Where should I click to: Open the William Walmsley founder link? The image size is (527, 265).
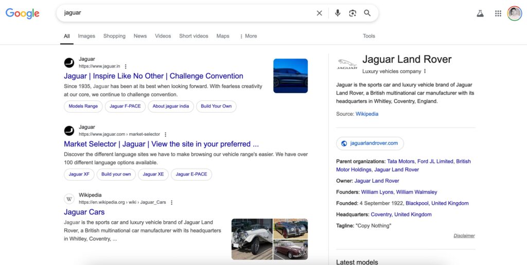point(417,192)
